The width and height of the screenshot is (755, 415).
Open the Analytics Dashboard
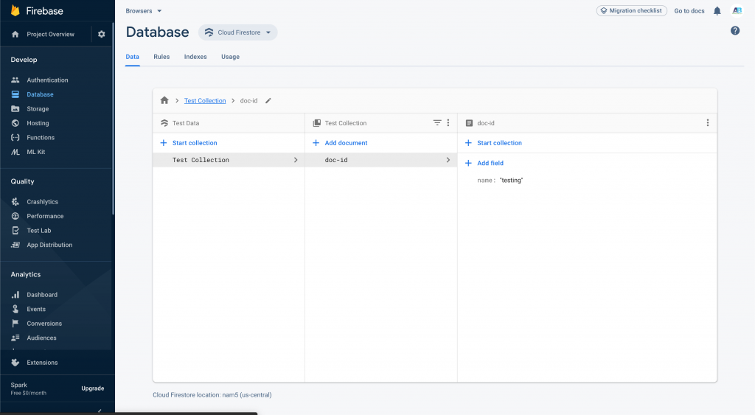42,295
